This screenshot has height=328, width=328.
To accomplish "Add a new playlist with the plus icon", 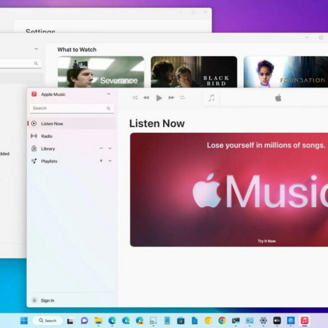I will point(101,160).
